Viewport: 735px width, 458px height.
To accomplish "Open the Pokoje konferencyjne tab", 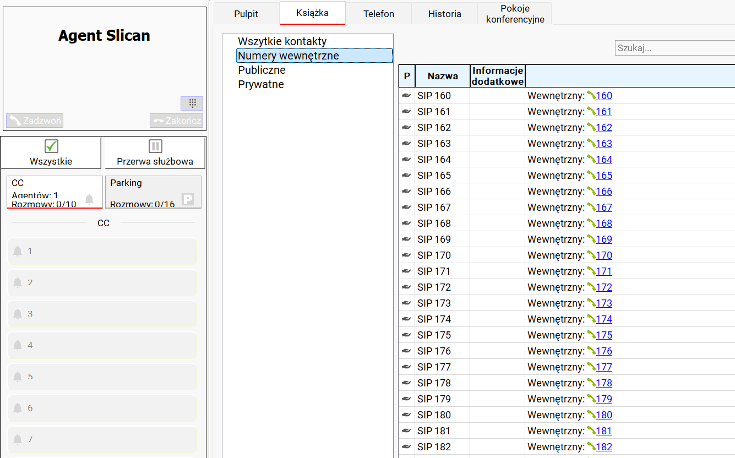I will pyautogui.click(x=515, y=14).
